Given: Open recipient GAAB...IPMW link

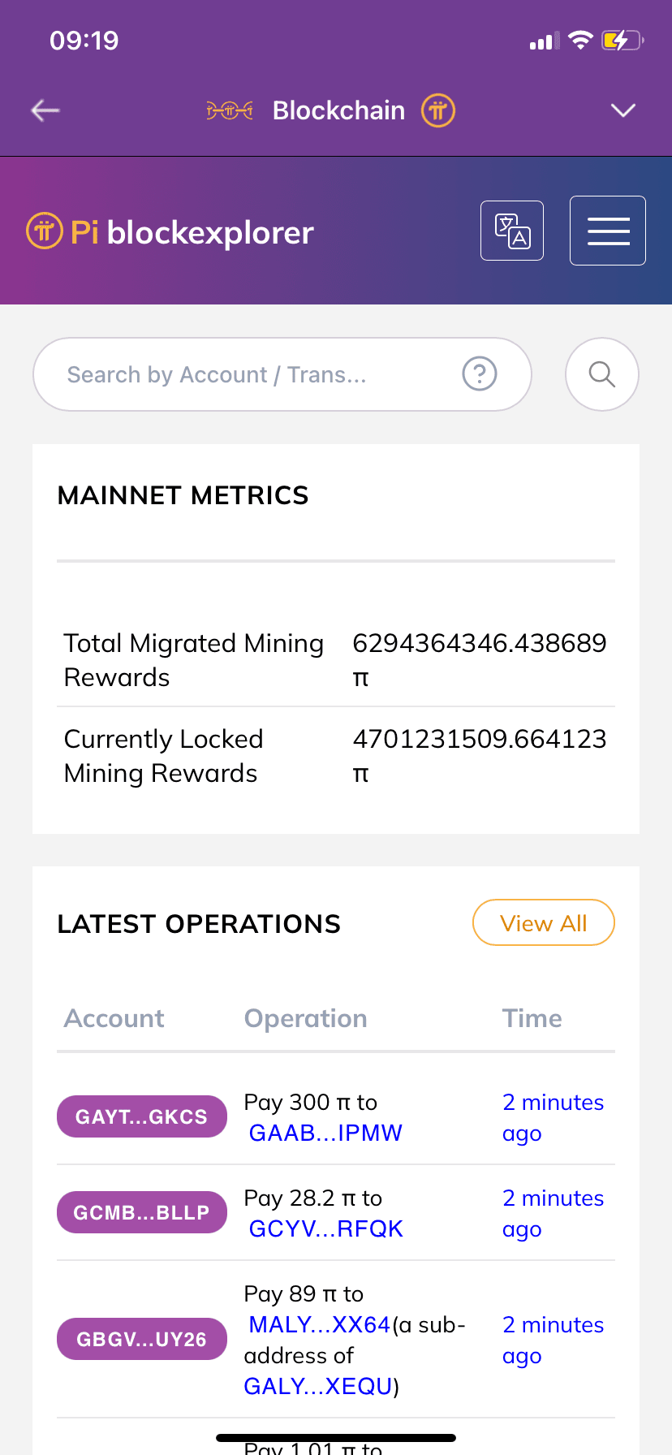Looking at the screenshot, I should point(325,1133).
